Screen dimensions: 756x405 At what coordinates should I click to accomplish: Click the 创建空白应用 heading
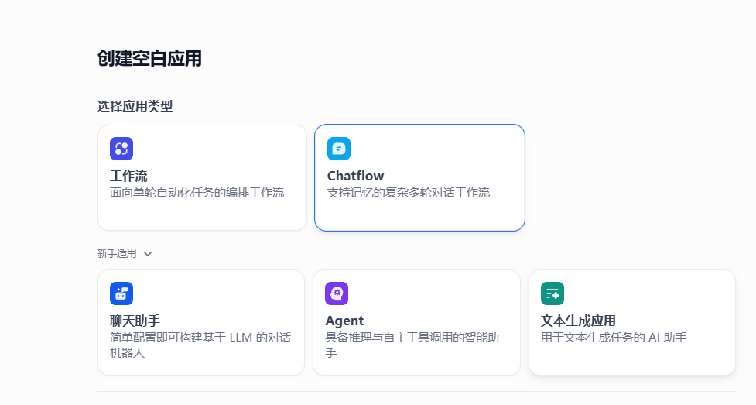point(149,58)
